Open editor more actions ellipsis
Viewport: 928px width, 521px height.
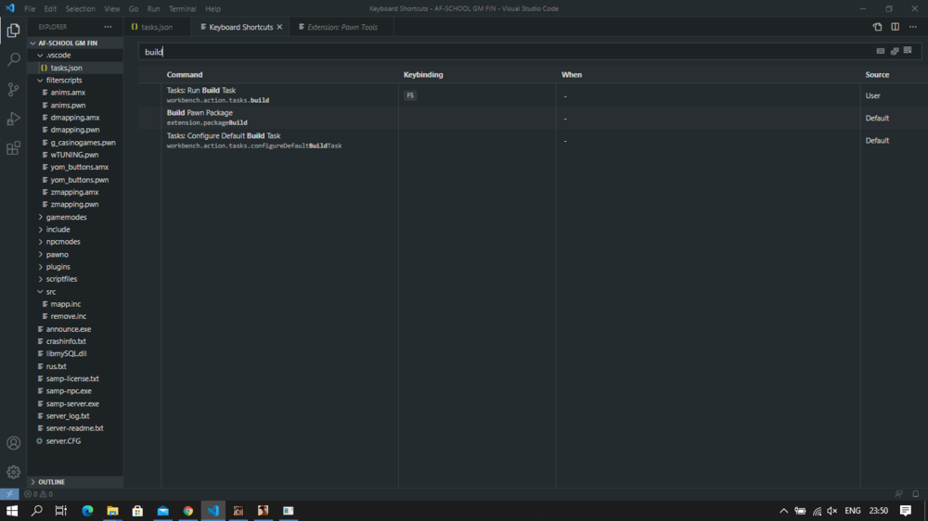(913, 27)
